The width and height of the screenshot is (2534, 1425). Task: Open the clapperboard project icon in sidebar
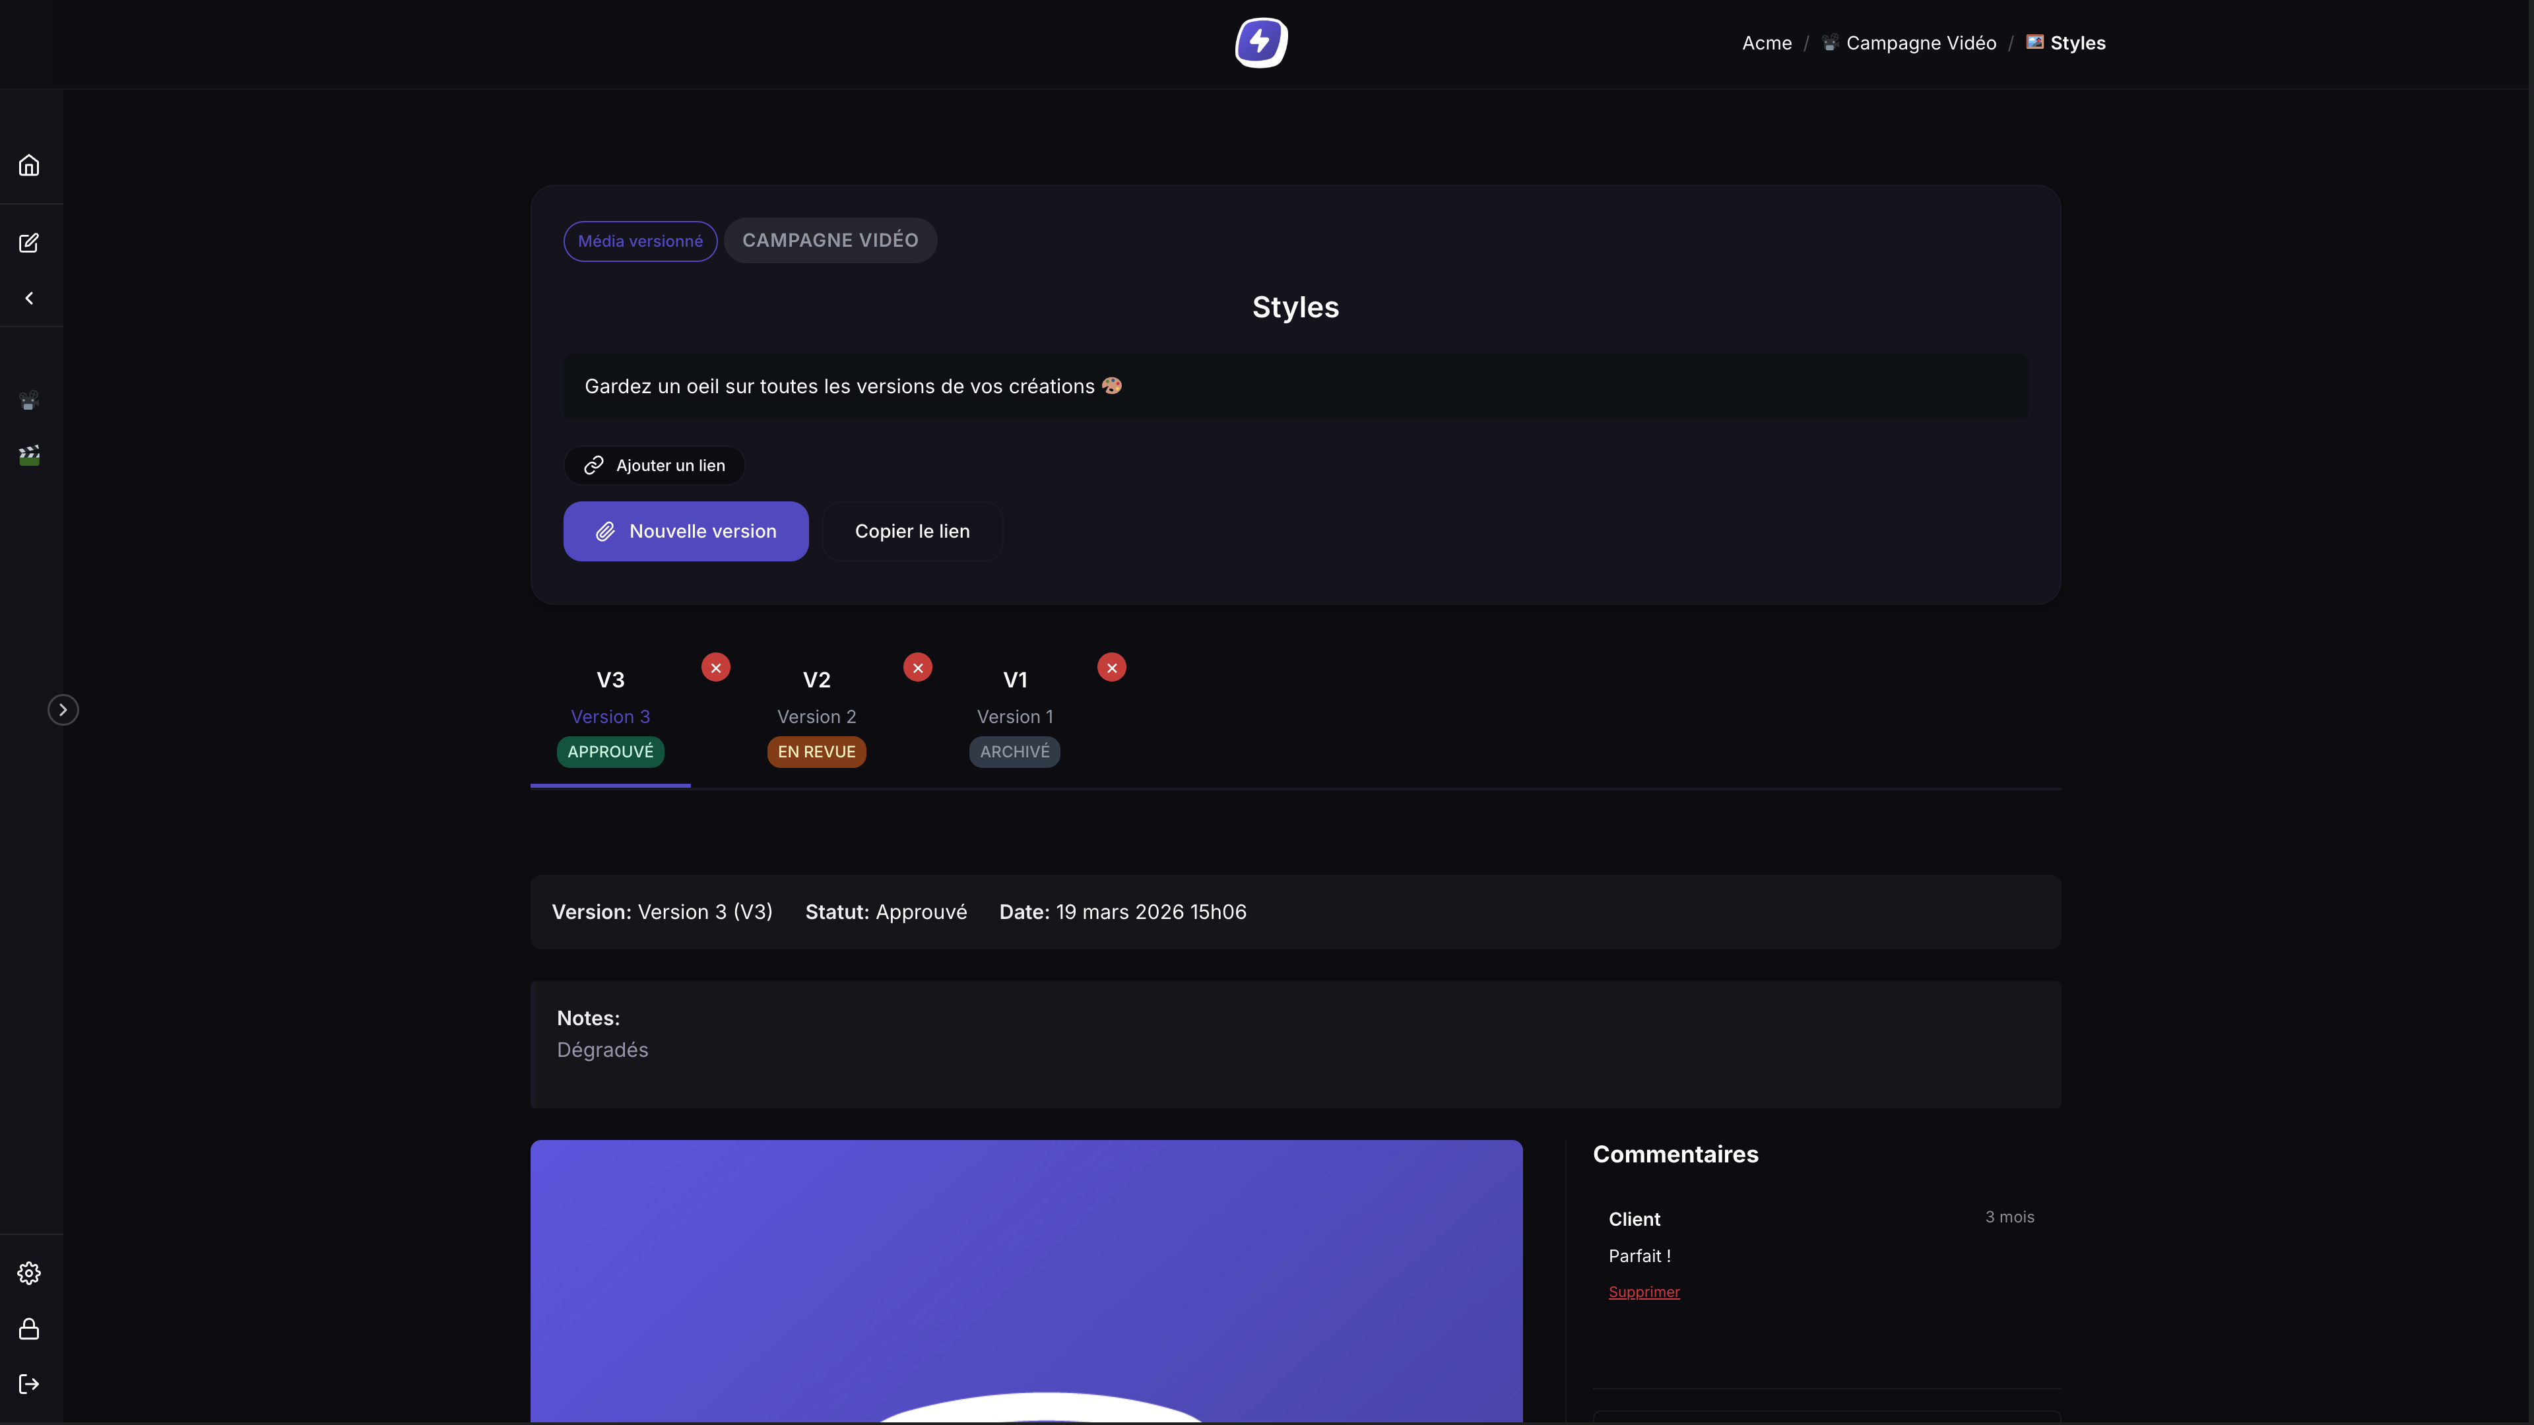(x=30, y=455)
